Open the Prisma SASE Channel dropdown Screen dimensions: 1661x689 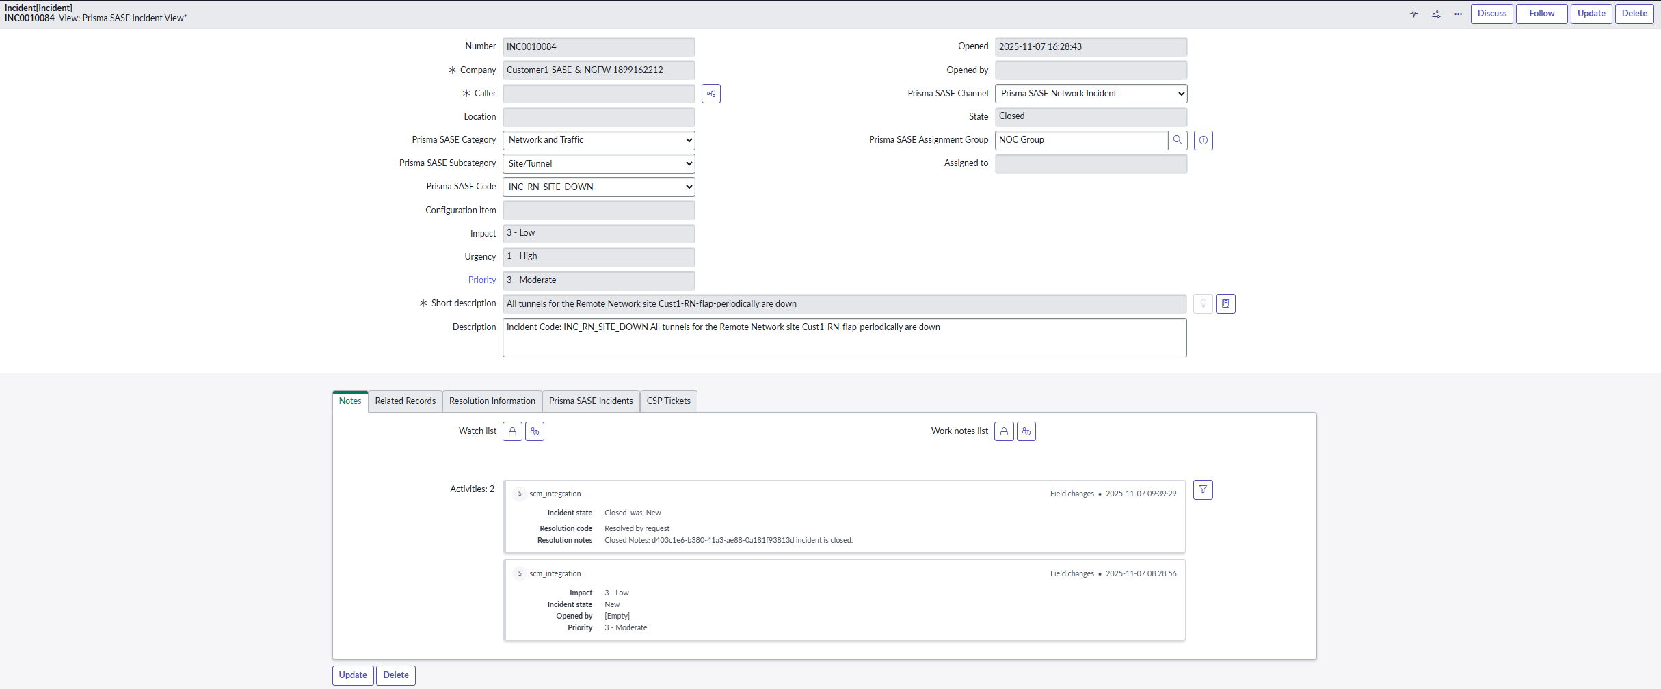coord(1091,94)
